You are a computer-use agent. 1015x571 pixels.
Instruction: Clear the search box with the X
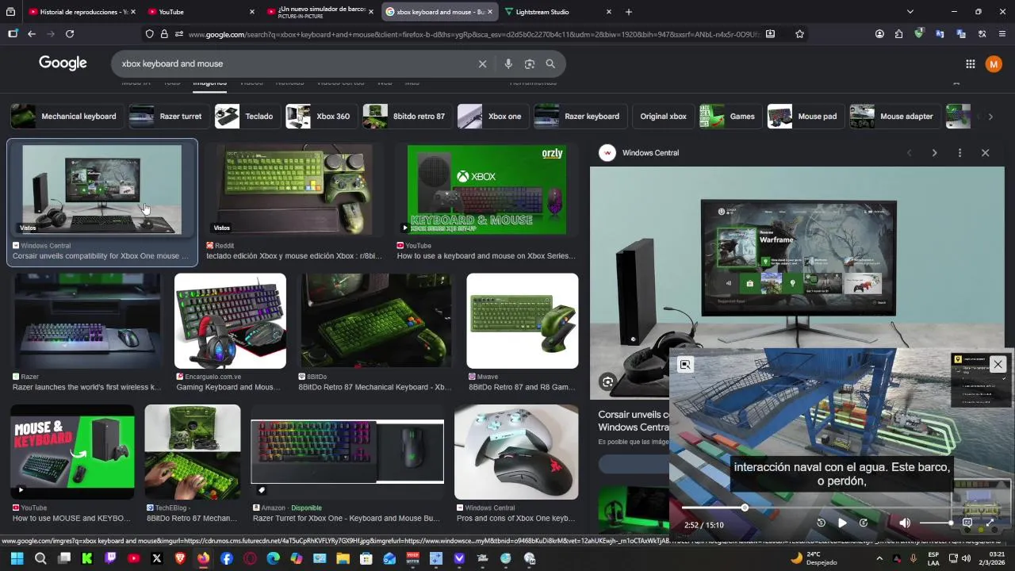click(482, 64)
